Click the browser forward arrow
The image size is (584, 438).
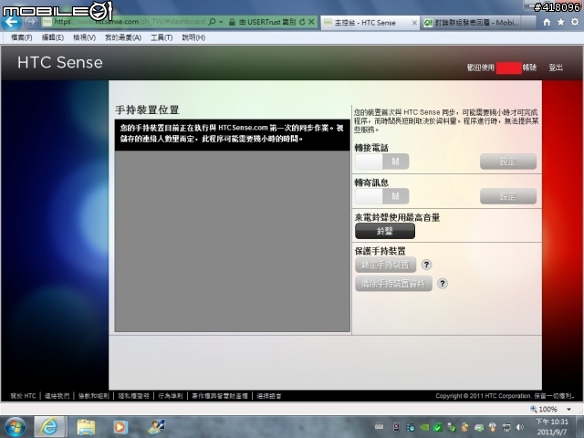pyautogui.click(x=32, y=22)
